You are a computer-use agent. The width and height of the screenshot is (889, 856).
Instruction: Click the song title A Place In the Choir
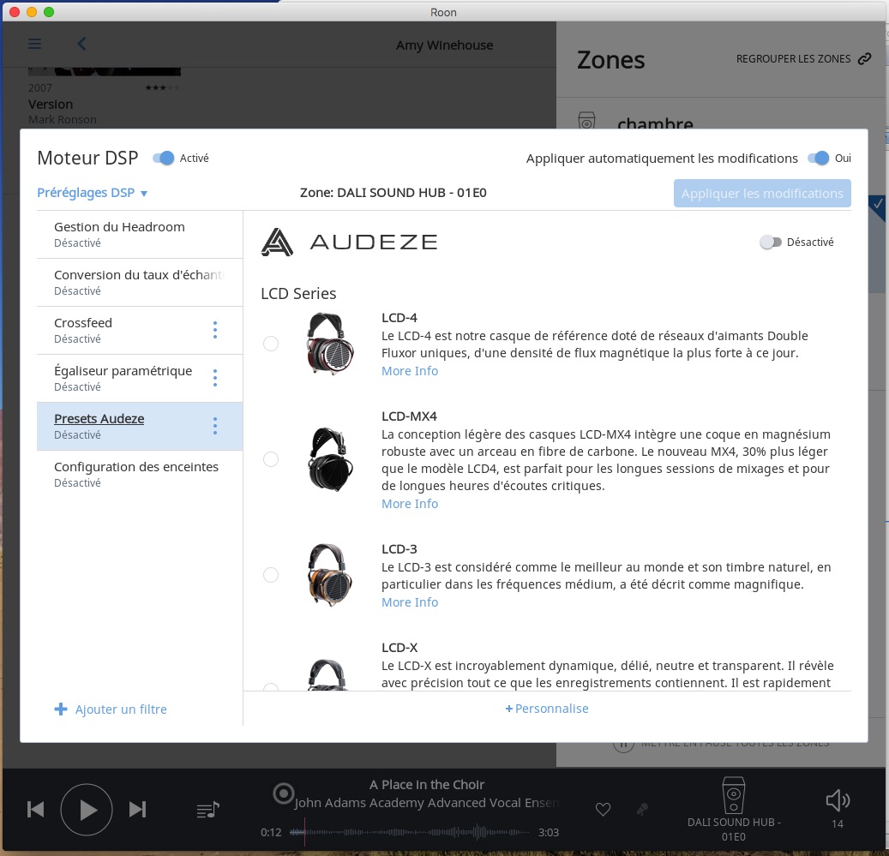pyautogui.click(x=427, y=785)
